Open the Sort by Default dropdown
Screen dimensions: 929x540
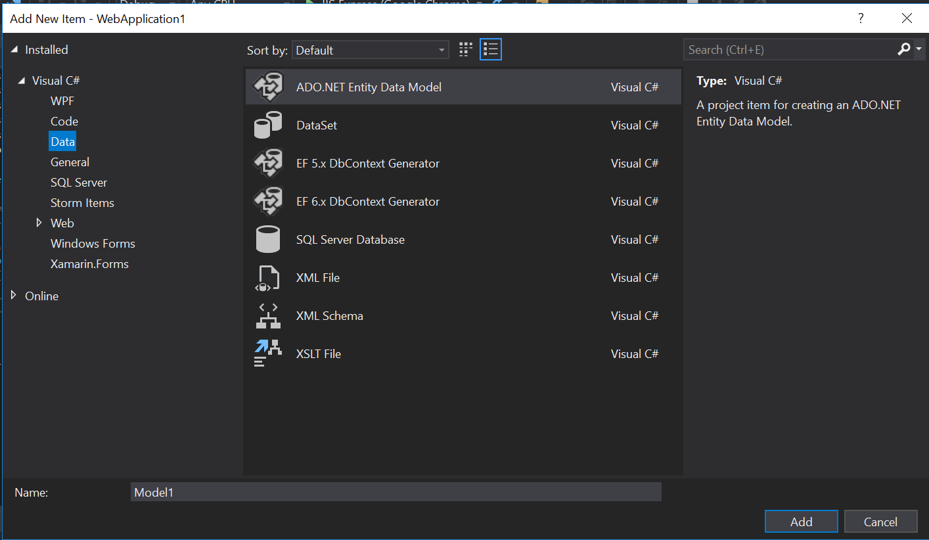pyautogui.click(x=371, y=50)
